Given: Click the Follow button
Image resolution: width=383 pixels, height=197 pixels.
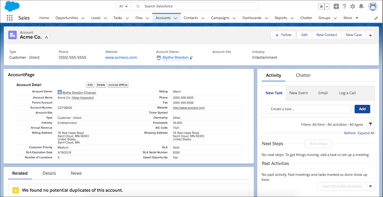Looking at the screenshot, I should 283,35.
